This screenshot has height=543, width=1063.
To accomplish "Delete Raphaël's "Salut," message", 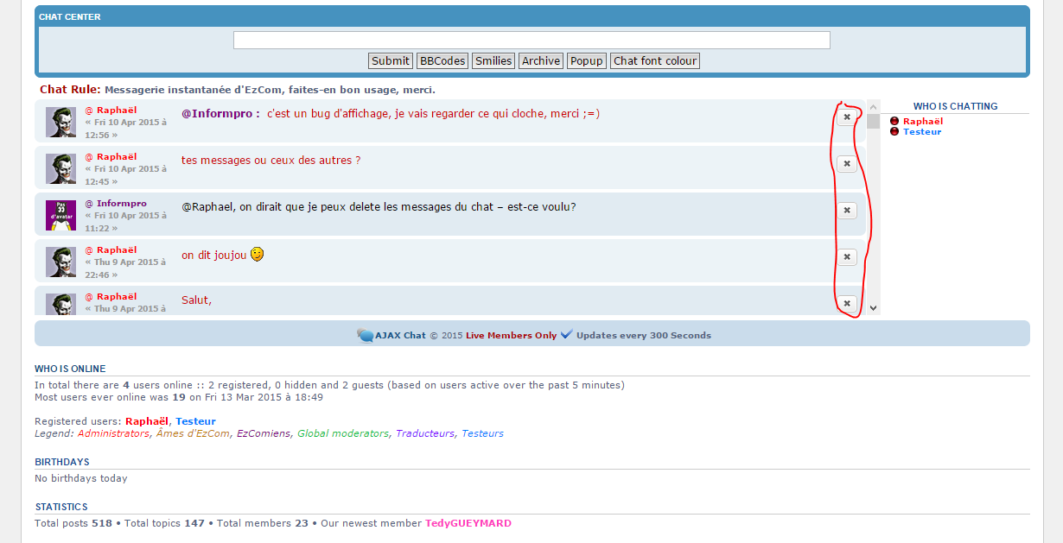I will pos(847,303).
